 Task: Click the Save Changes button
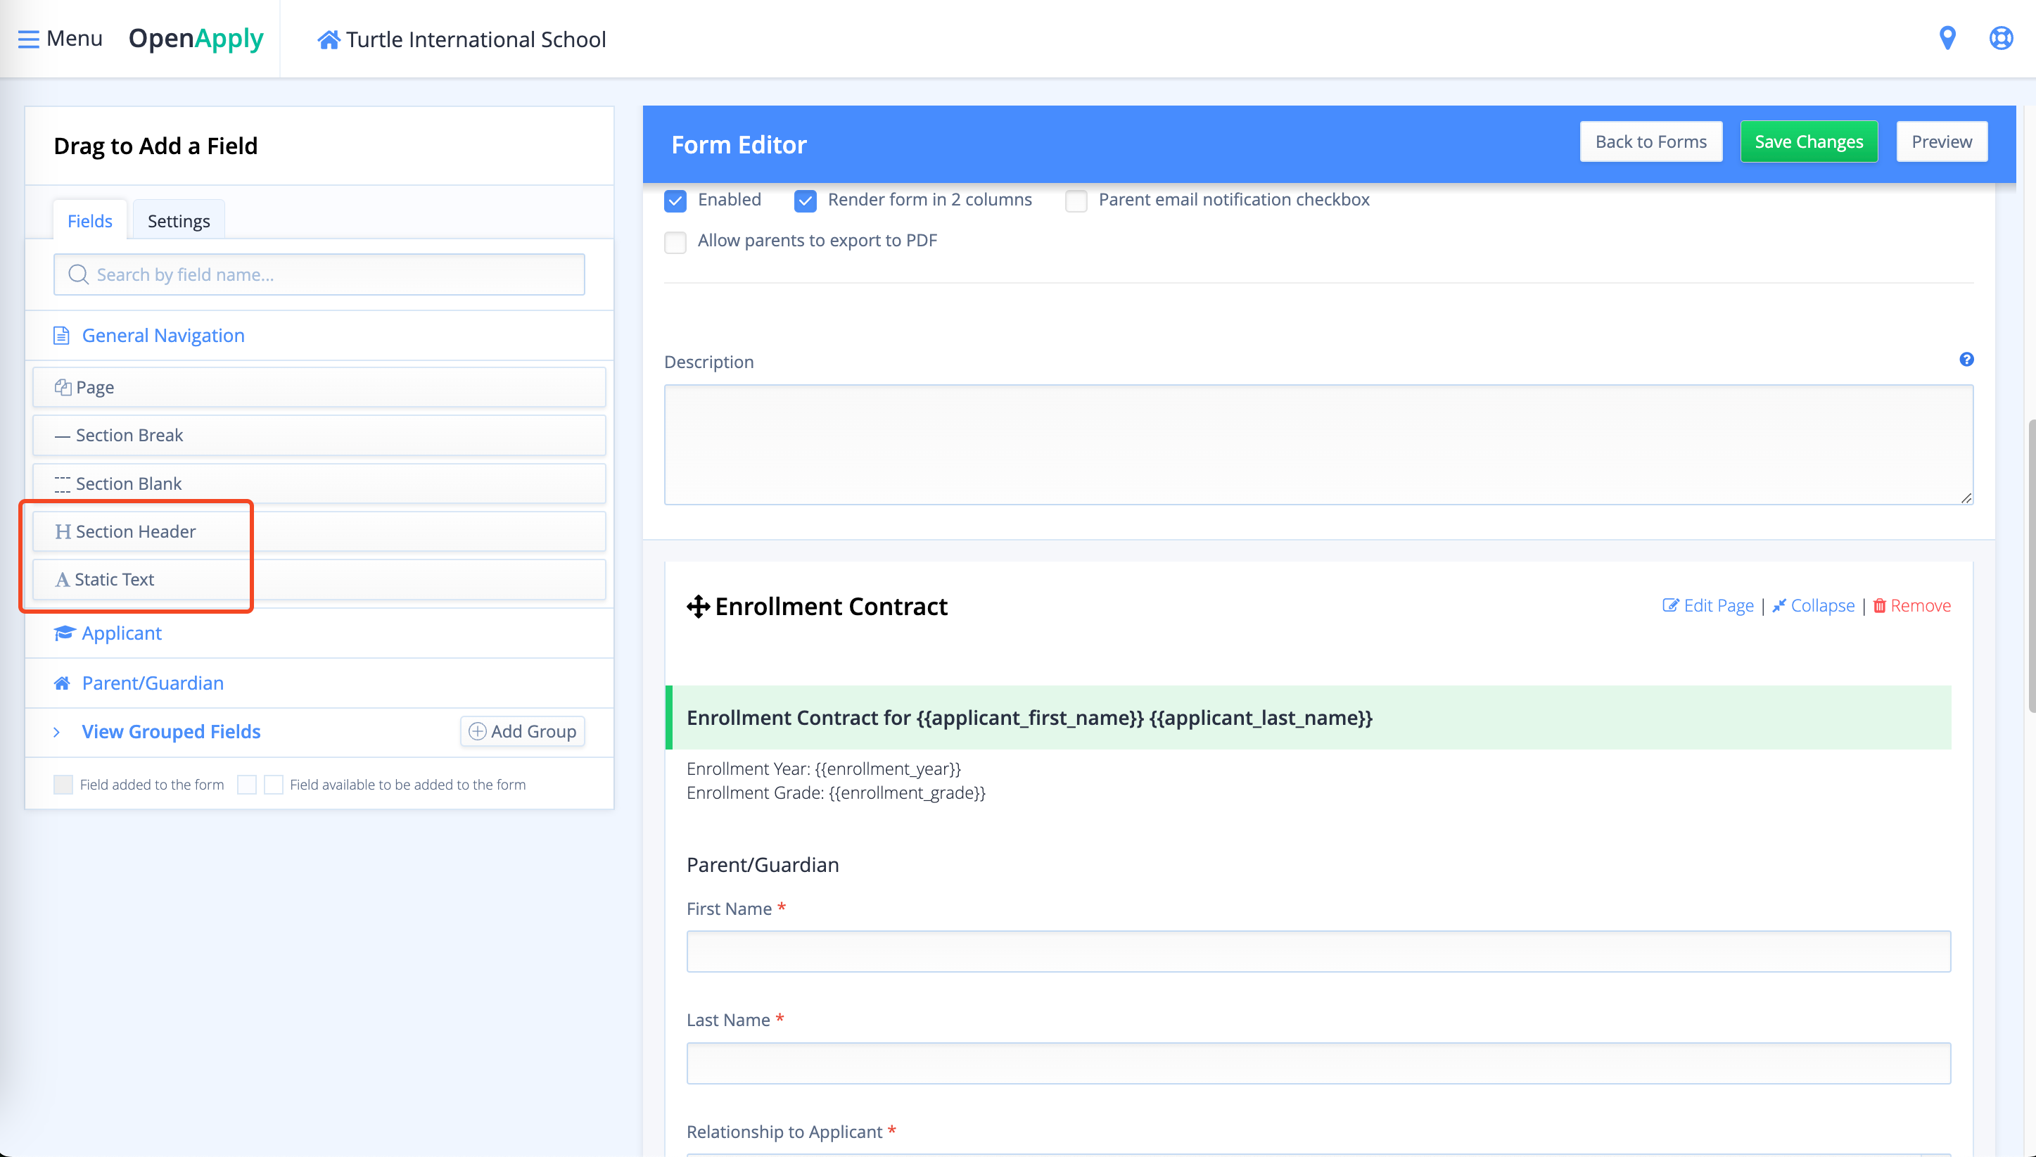click(1808, 141)
